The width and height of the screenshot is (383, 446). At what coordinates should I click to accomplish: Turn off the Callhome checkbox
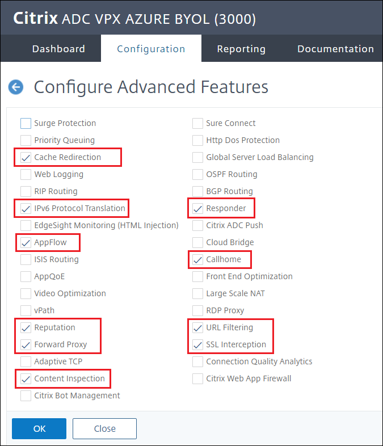tap(197, 259)
